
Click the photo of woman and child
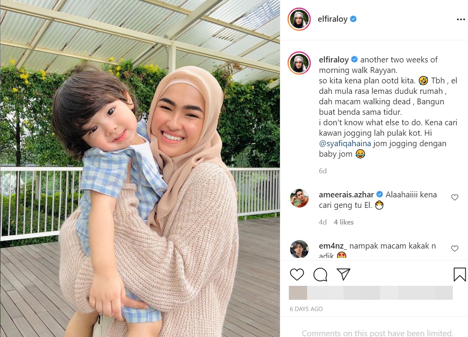click(140, 168)
